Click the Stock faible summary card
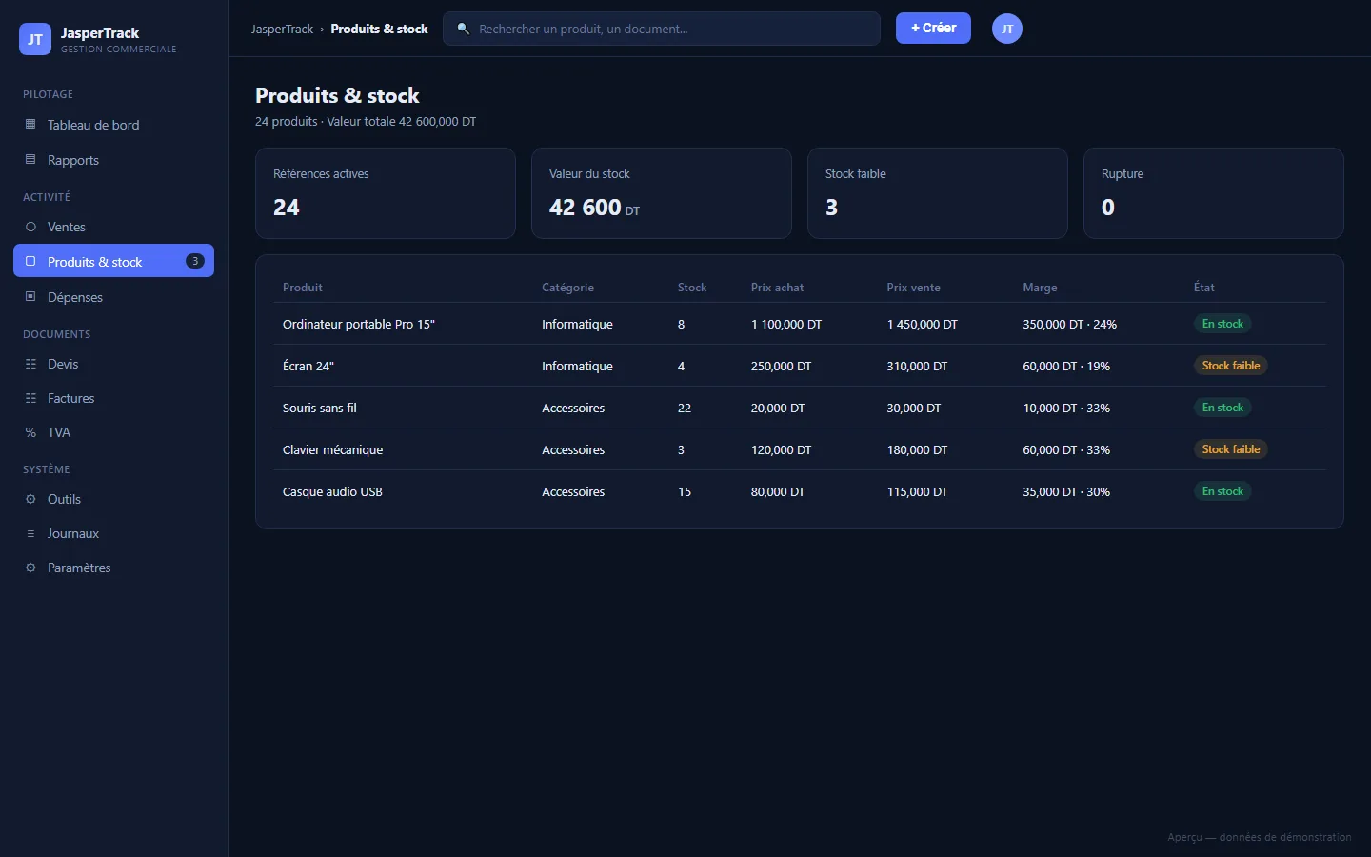The height and width of the screenshot is (857, 1371). pyautogui.click(x=938, y=193)
